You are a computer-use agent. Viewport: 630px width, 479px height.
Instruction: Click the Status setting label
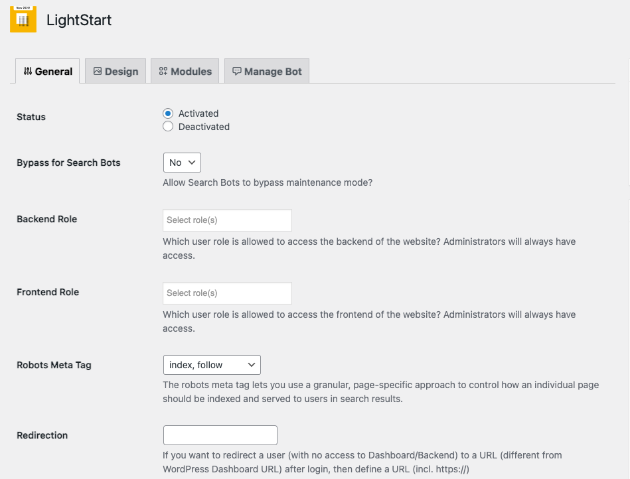[31, 117]
